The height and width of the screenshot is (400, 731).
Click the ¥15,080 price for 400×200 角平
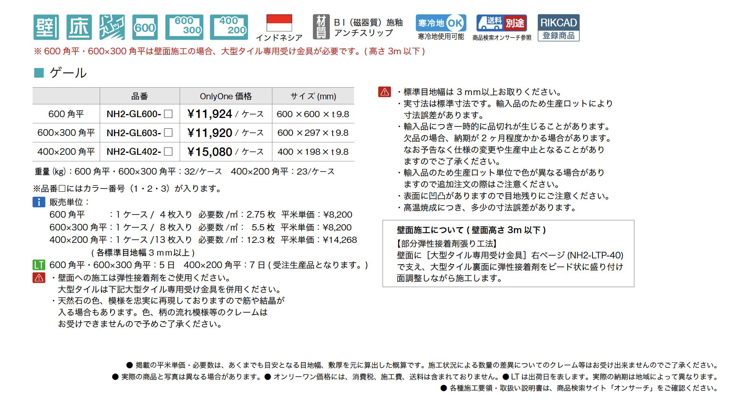point(210,152)
